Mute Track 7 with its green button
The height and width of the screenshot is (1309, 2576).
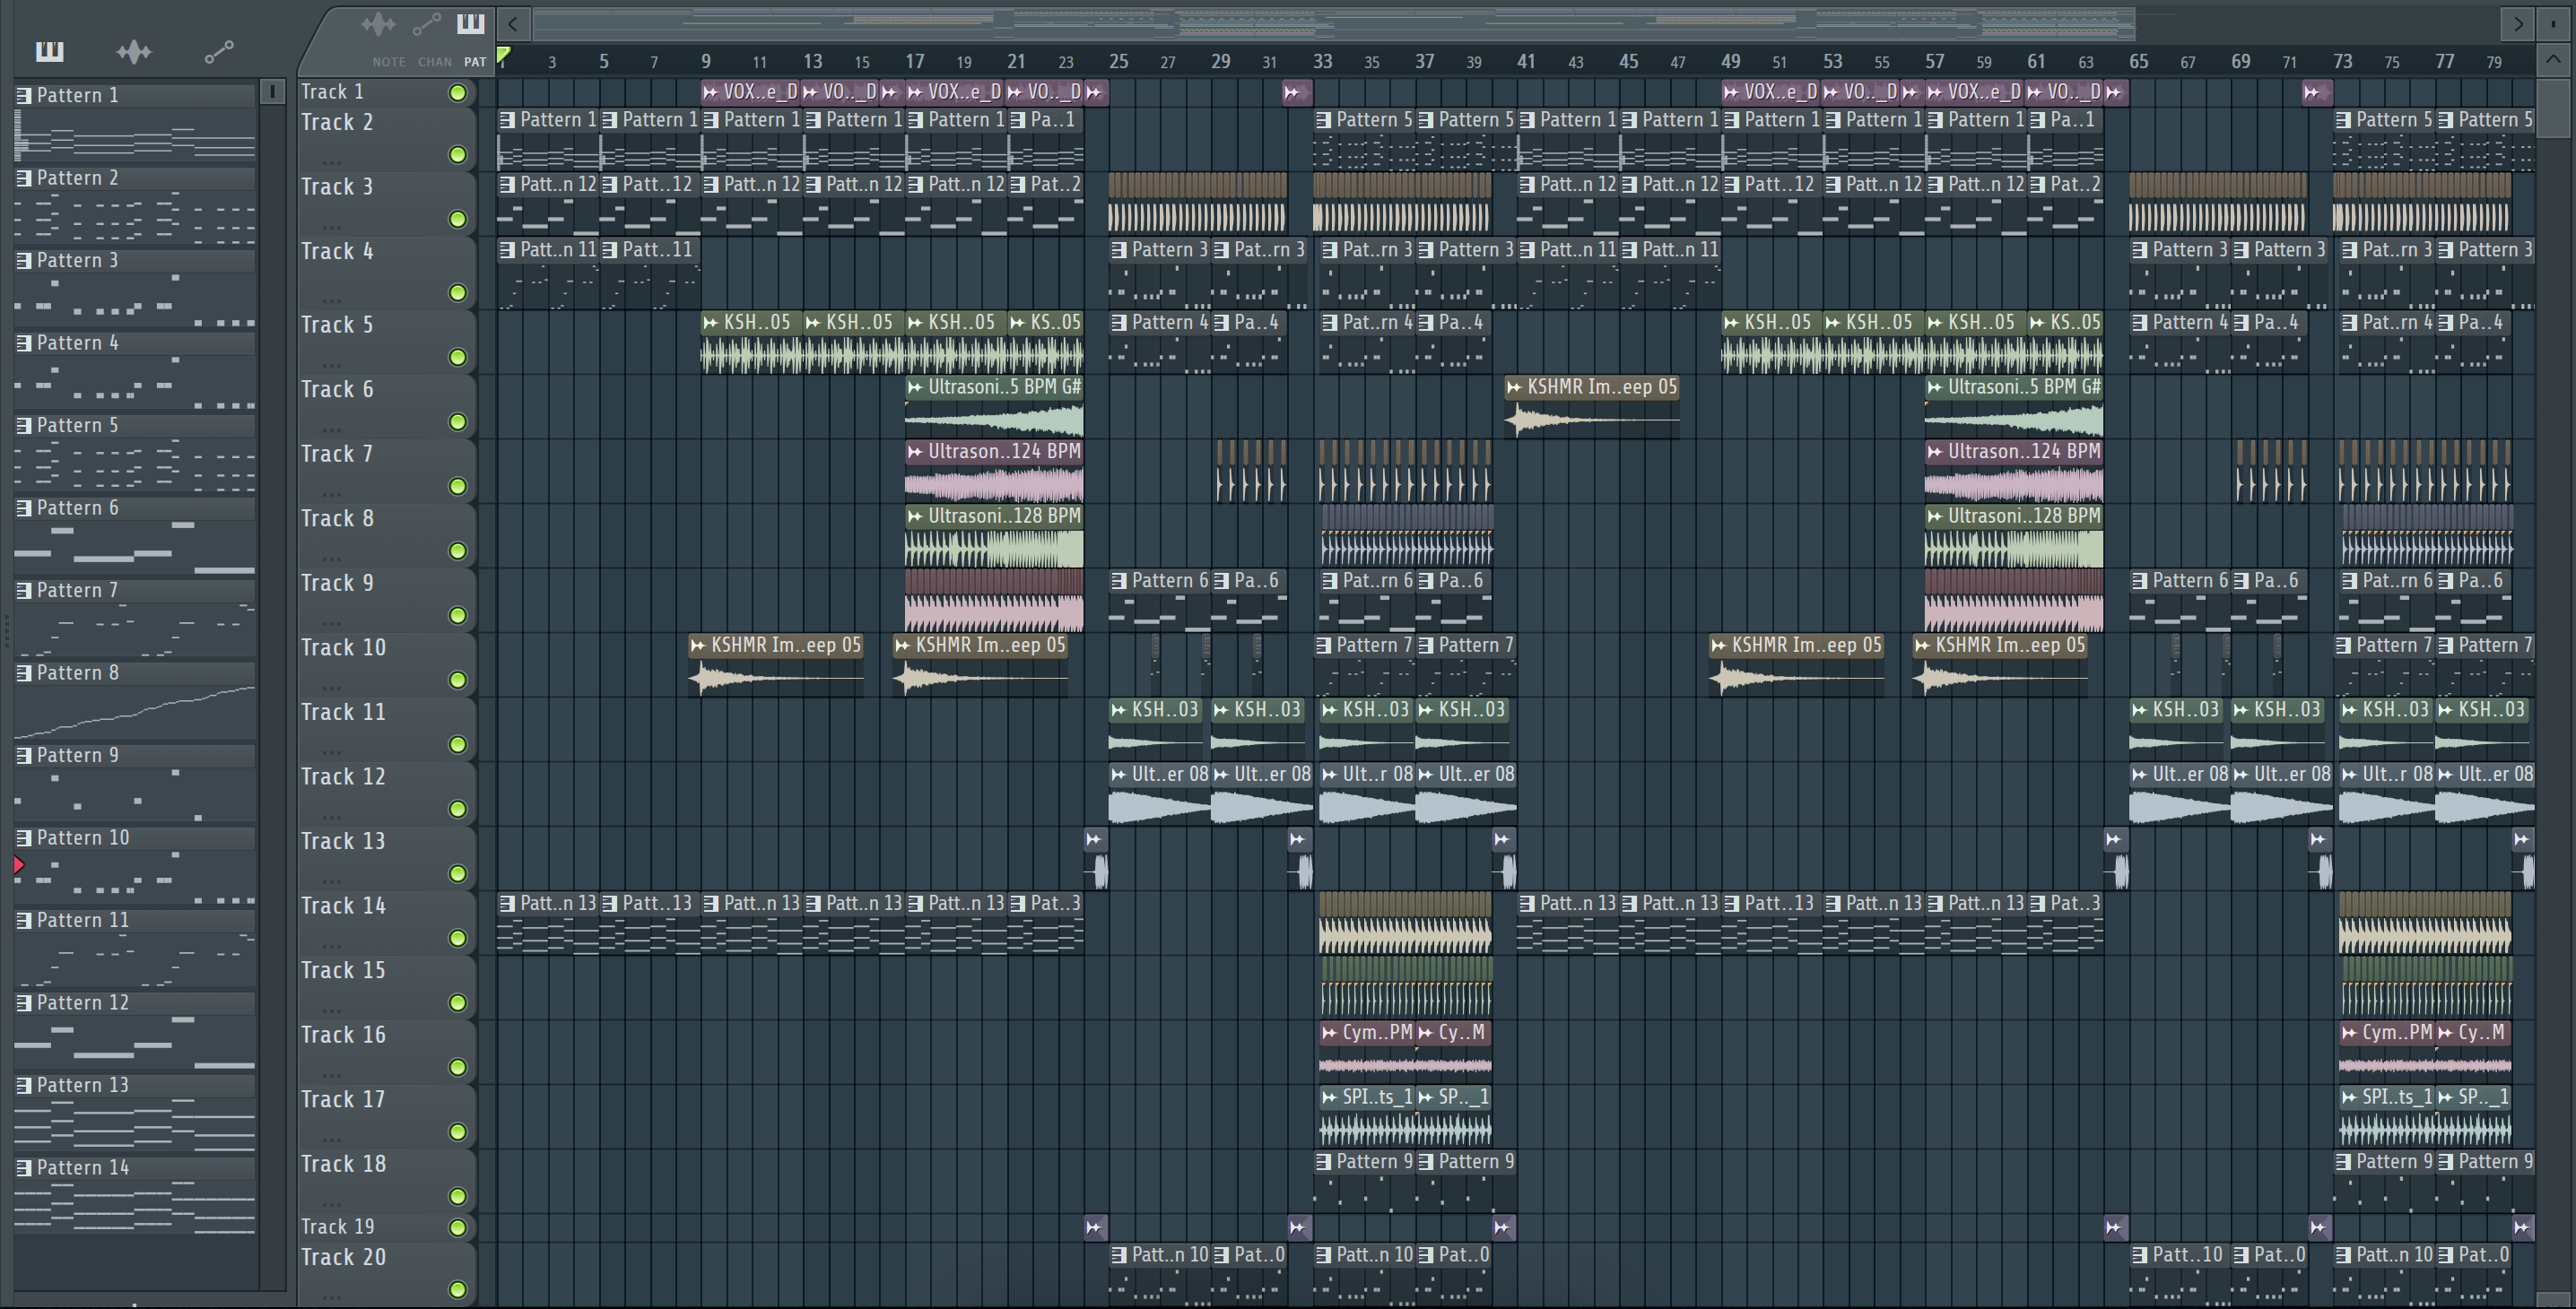457,486
